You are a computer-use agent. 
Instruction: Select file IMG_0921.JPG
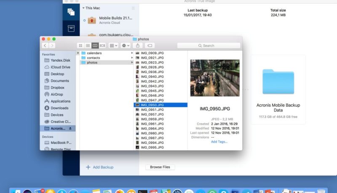tap(160, 58)
